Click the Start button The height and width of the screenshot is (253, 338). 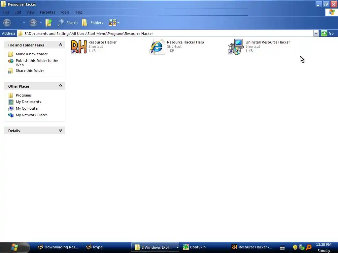pos(15,247)
